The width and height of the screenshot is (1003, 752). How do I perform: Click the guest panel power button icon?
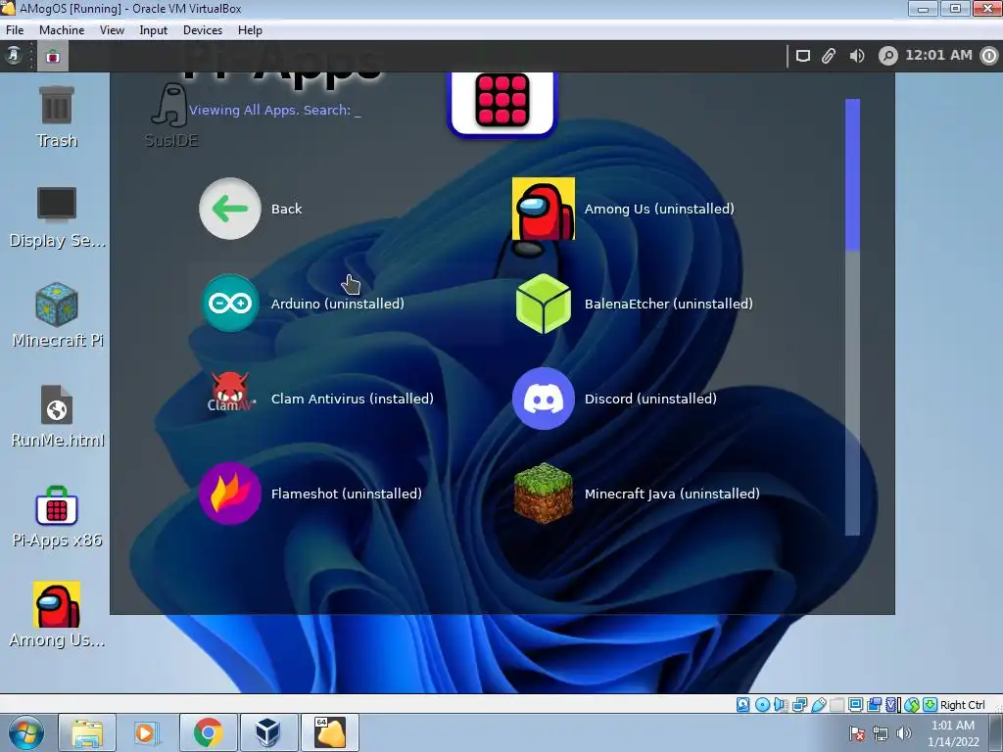989,56
